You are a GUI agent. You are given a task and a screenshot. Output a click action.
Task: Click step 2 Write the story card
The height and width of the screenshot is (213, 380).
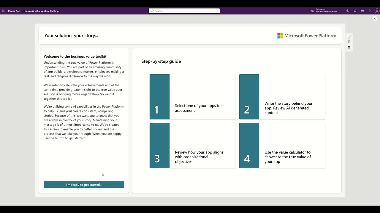coord(282,97)
